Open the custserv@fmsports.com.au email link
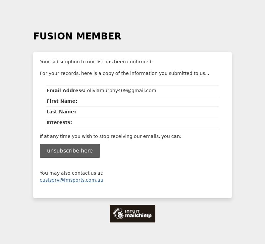 coord(72,180)
